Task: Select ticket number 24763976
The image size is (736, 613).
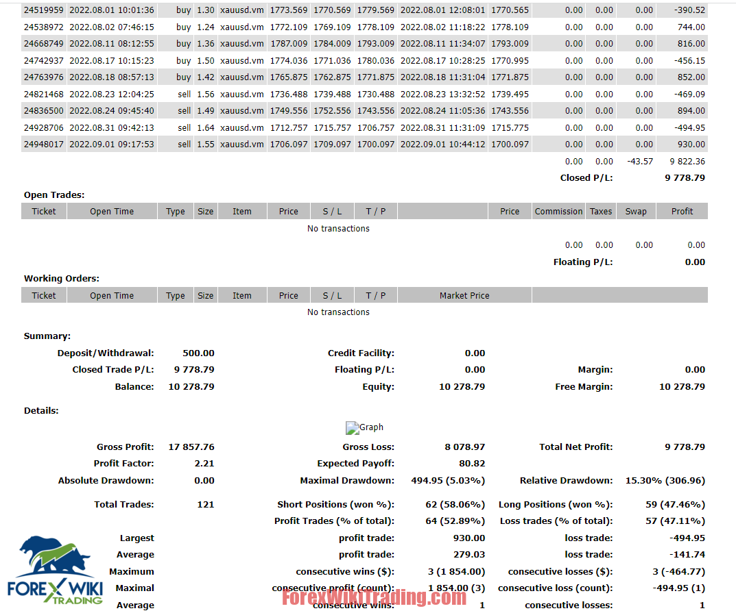Action: (x=44, y=77)
